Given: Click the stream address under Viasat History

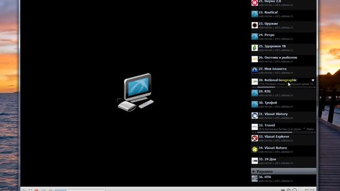Looking at the screenshot, I should coord(276,118).
